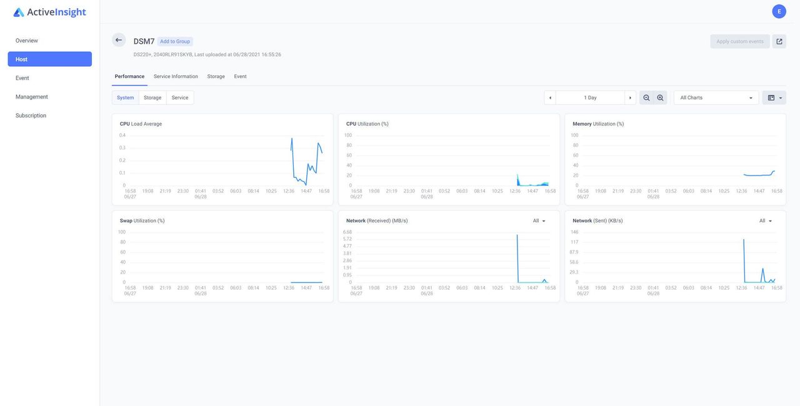The width and height of the screenshot is (800, 406).
Task: Click the Network Received chart
Action: (449, 256)
